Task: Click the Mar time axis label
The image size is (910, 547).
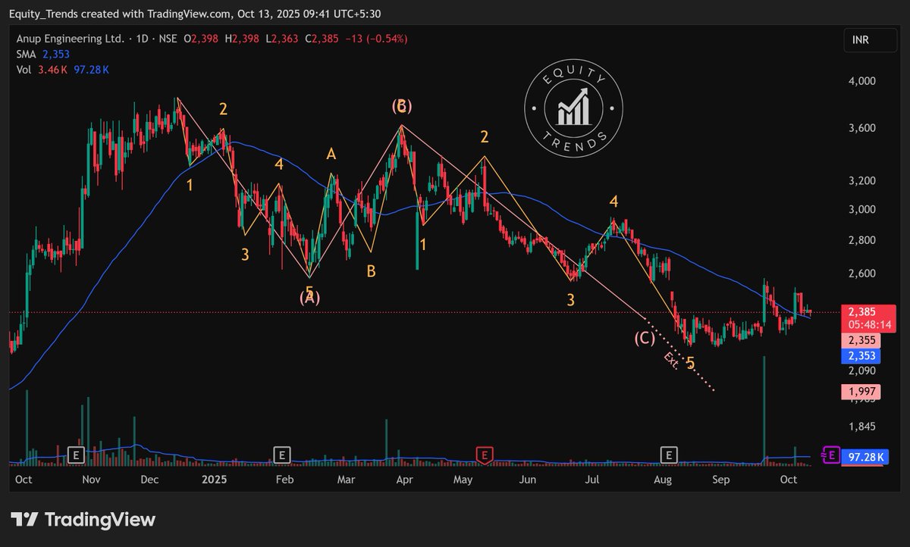Action: pyautogui.click(x=346, y=480)
